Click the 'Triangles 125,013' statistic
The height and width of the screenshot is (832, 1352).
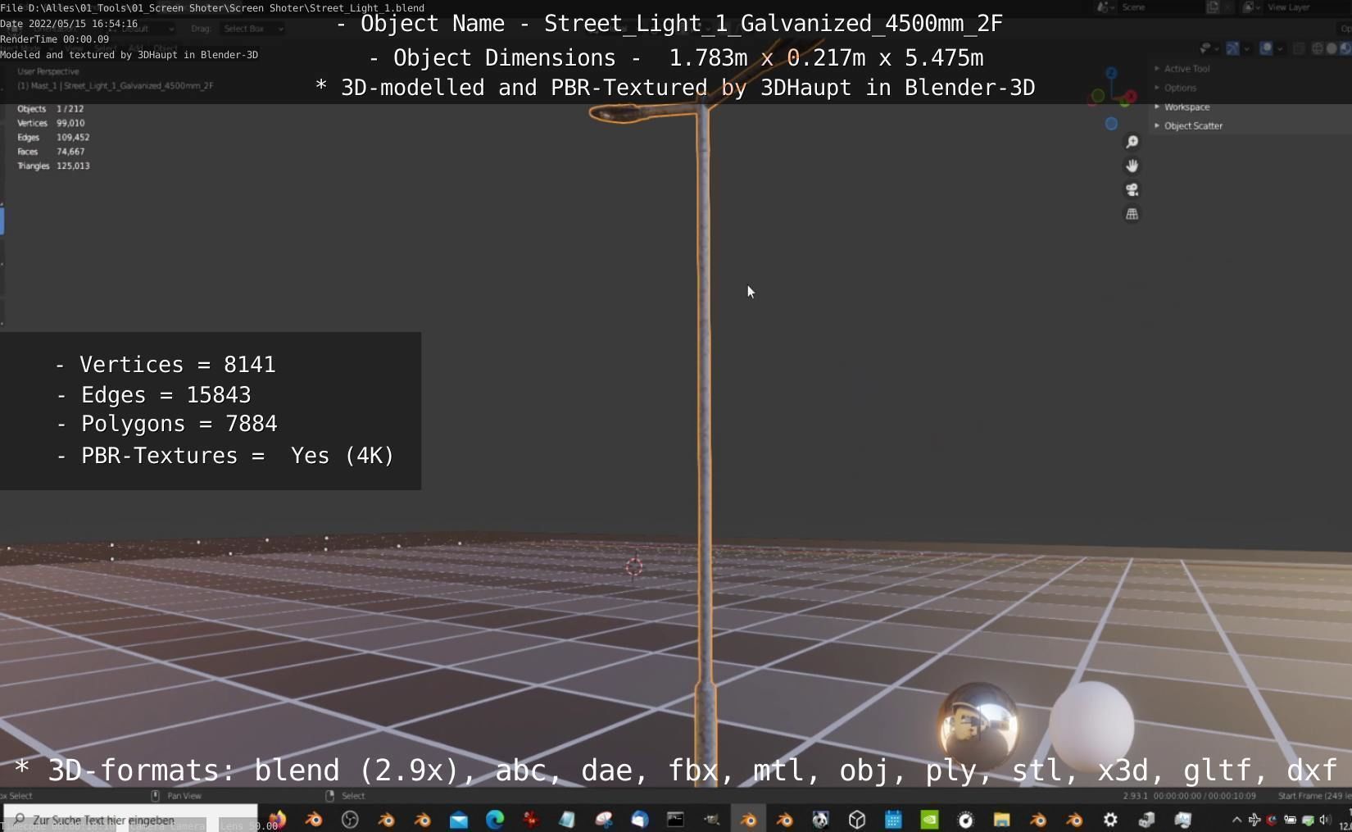(53, 166)
